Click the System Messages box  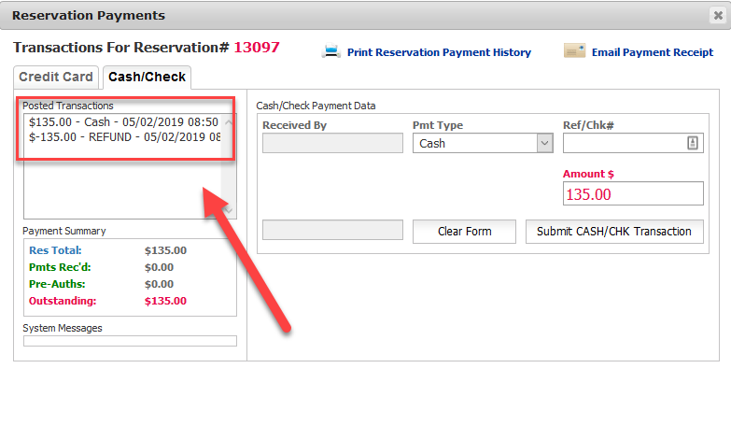tap(130, 341)
